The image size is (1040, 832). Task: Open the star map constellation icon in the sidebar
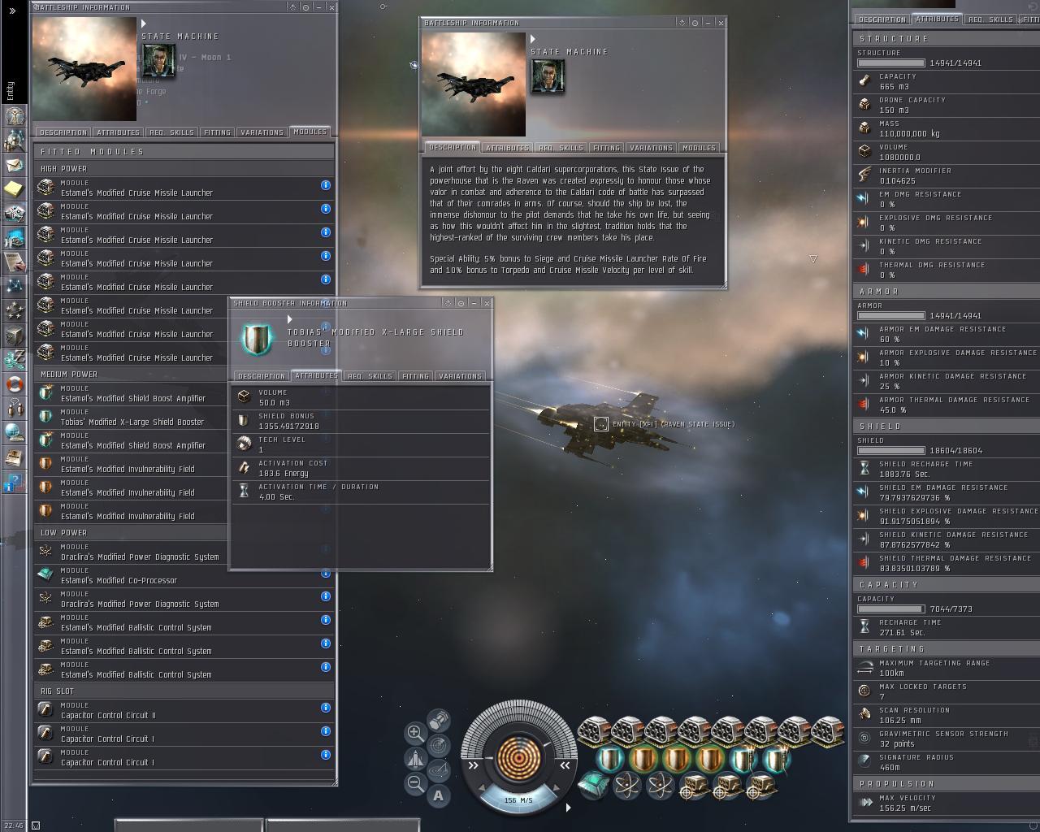pyautogui.click(x=14, y=286)
